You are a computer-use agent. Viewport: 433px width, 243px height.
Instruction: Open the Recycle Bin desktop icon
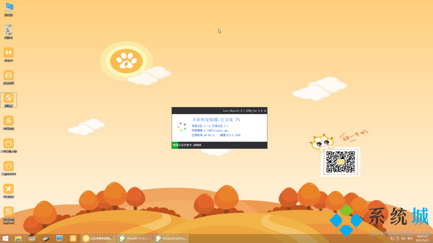point(9,31)
